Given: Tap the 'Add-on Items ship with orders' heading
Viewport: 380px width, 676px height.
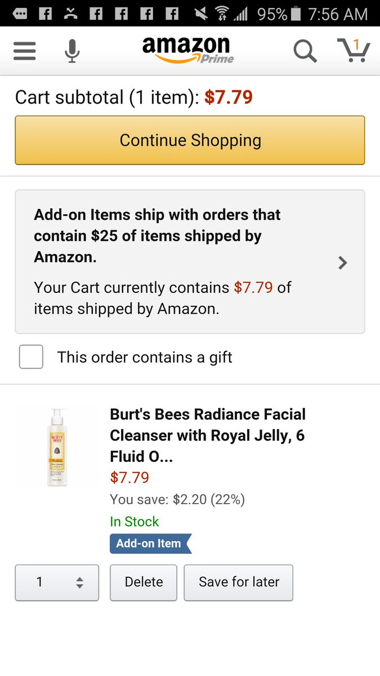Looking at the screenshot, I should pyautogui.click(x=157, y=235).
